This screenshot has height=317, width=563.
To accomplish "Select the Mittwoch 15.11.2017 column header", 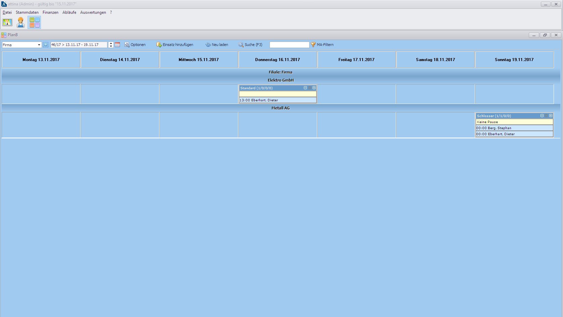I will 199,60.
